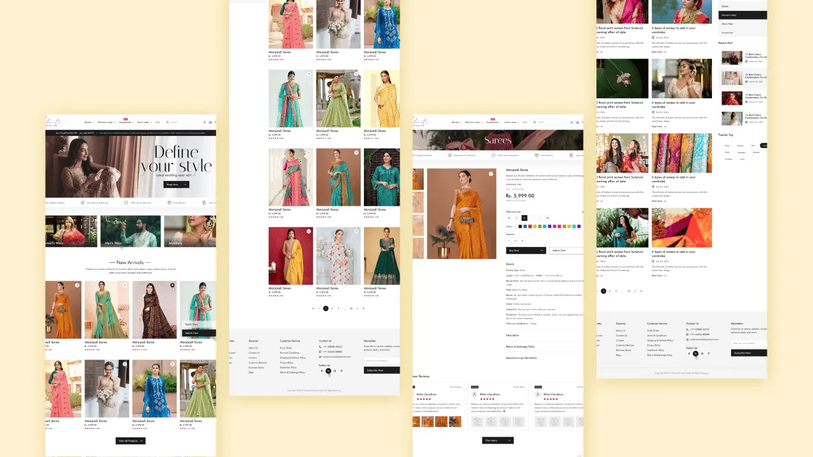Viewport: 813px width, 457px height.
Task: Click the Shop Now button on the hero banner
Action: [x=175, y=185]
